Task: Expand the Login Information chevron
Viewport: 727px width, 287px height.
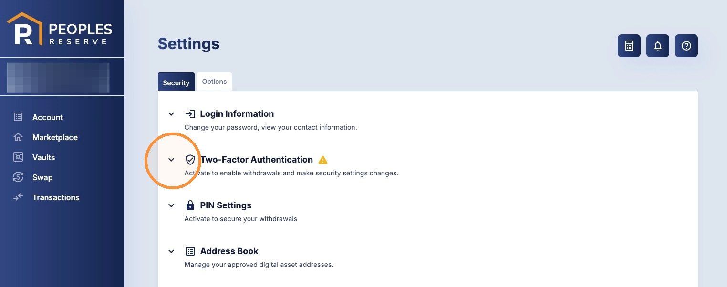Action: point(171,114)
